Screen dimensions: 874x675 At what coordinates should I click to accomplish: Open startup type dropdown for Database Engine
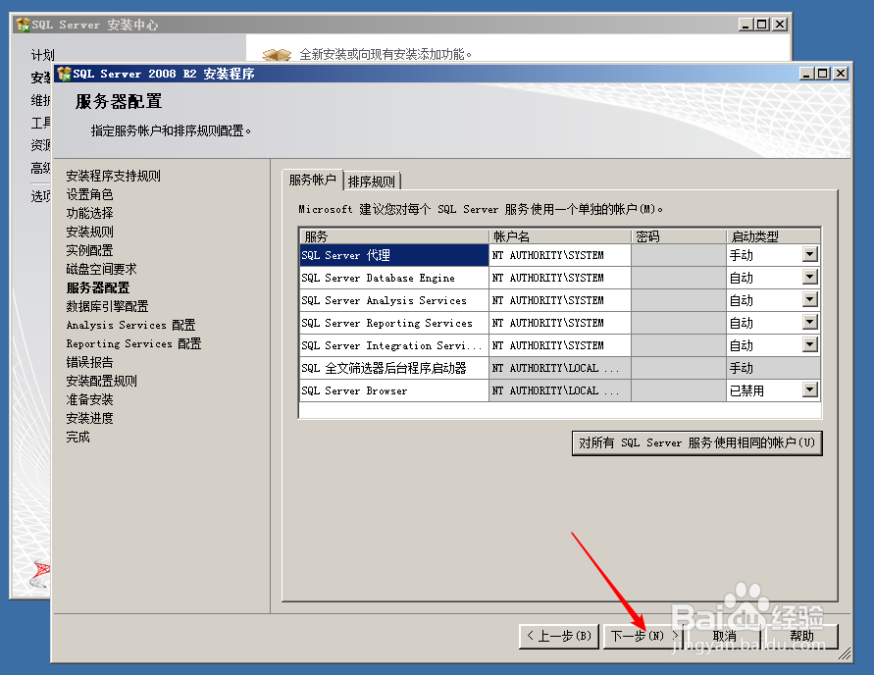(x=810, y=277)
